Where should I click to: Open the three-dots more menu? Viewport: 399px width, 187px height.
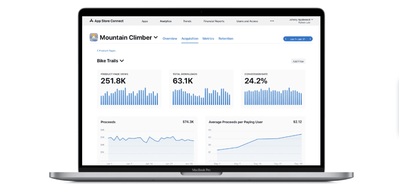pyautogui.click(x=272, y=21)
